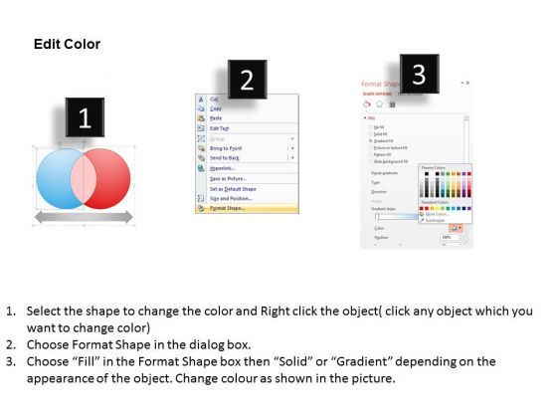557x418 pixels.
Task: Click the Copy icon in context menu
Action: 201,108
